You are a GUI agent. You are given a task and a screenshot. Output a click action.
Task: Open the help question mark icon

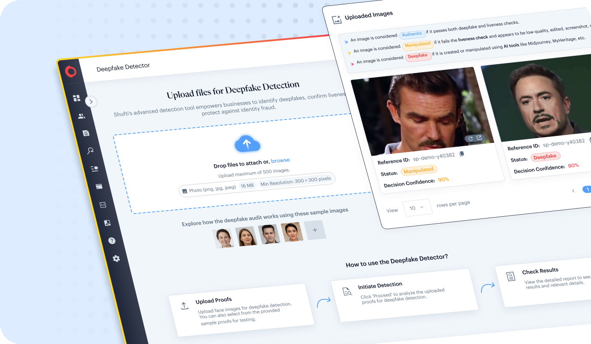click(112, 241)
